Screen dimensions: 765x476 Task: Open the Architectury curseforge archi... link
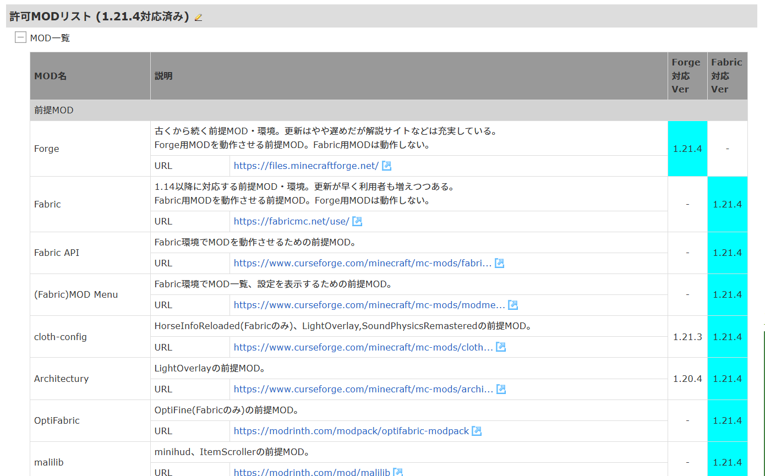pyautogui.click(x=364, y=389)
